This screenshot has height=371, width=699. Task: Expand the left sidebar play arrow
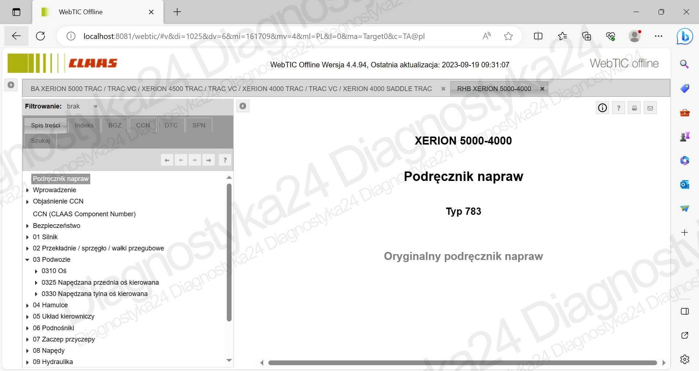pyautogui.click(x=11, y=85)
